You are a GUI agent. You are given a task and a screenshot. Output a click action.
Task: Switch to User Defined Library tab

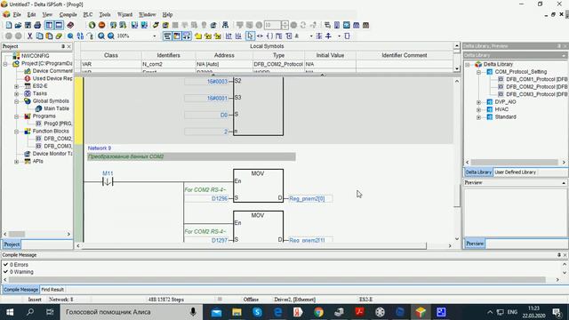515,172
